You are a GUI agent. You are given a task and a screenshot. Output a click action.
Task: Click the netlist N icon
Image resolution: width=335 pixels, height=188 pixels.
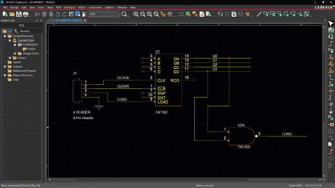coord(234,14)
